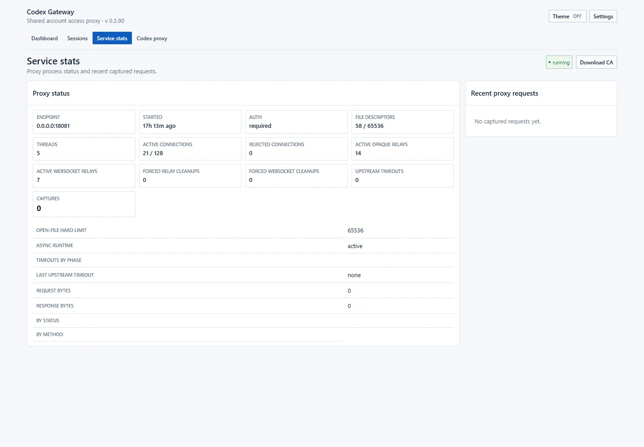Select the Service stats tab
The image size is (644, 447).
[x=112, y=38]
